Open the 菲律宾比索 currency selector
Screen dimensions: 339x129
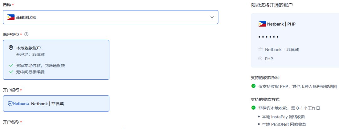tap(110, 17)
